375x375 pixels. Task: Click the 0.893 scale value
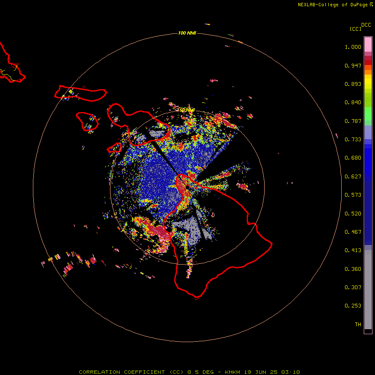353,84
